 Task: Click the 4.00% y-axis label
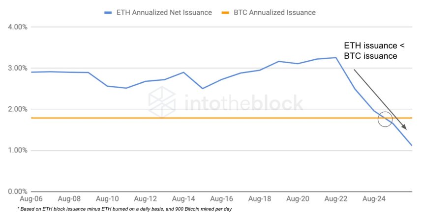pyautogui.click(x=17, y=27)
